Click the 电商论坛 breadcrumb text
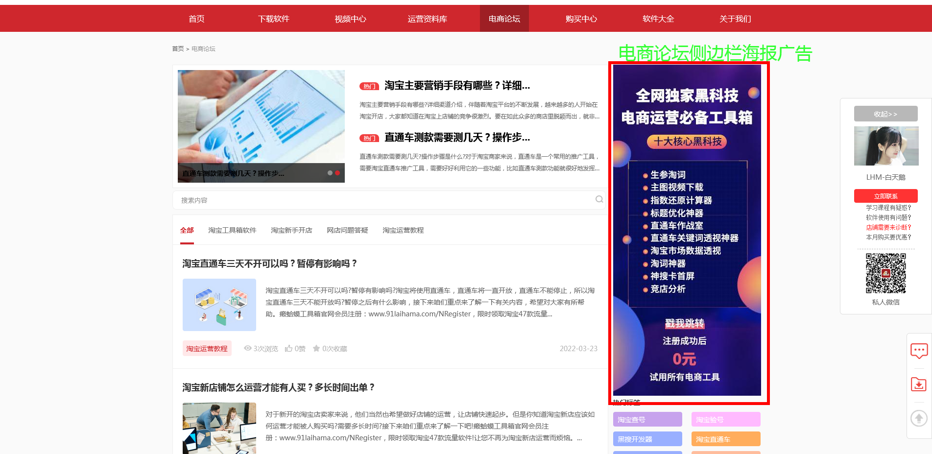 (203, 49)
